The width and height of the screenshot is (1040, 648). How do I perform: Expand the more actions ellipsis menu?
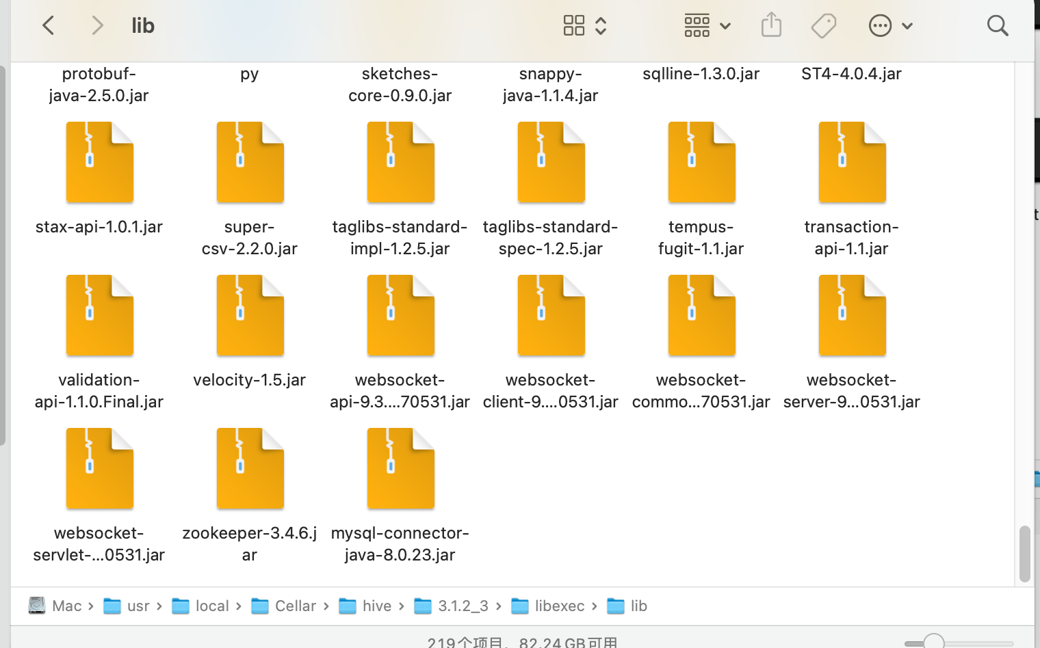[x=890, y=26]
